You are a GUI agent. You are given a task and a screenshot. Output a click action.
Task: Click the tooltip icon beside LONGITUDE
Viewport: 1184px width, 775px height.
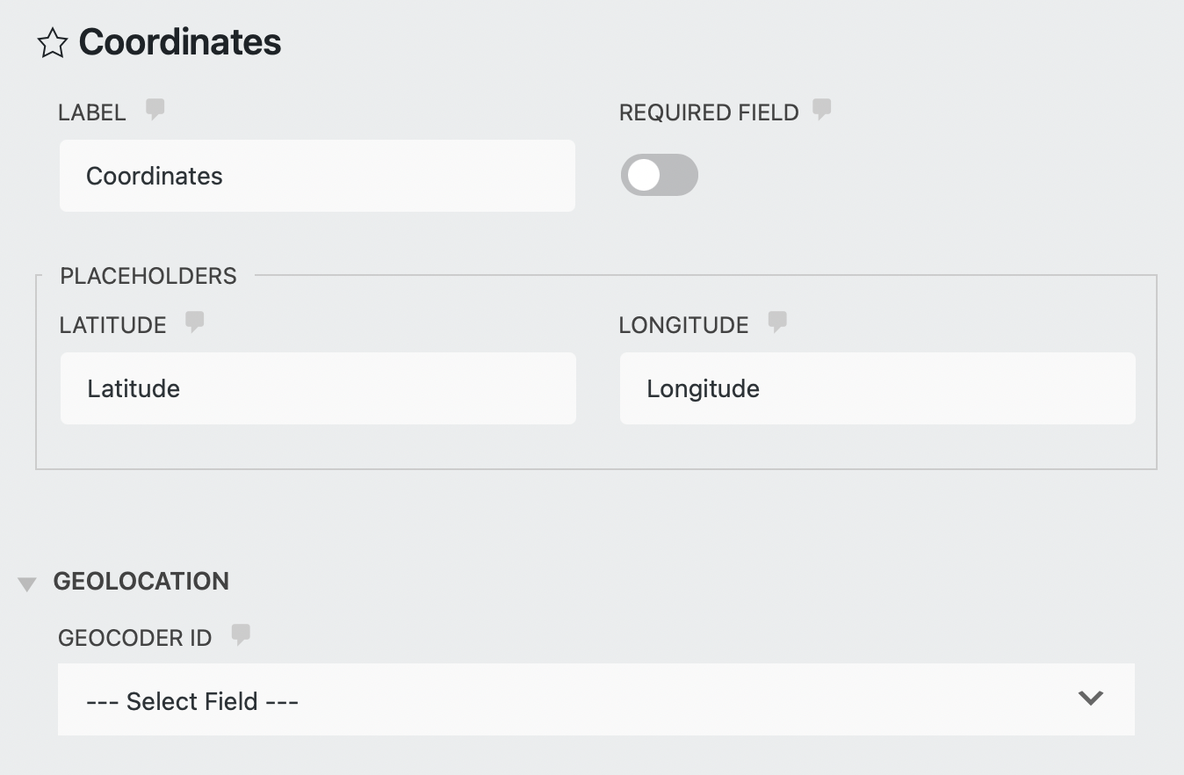[777, 322]
